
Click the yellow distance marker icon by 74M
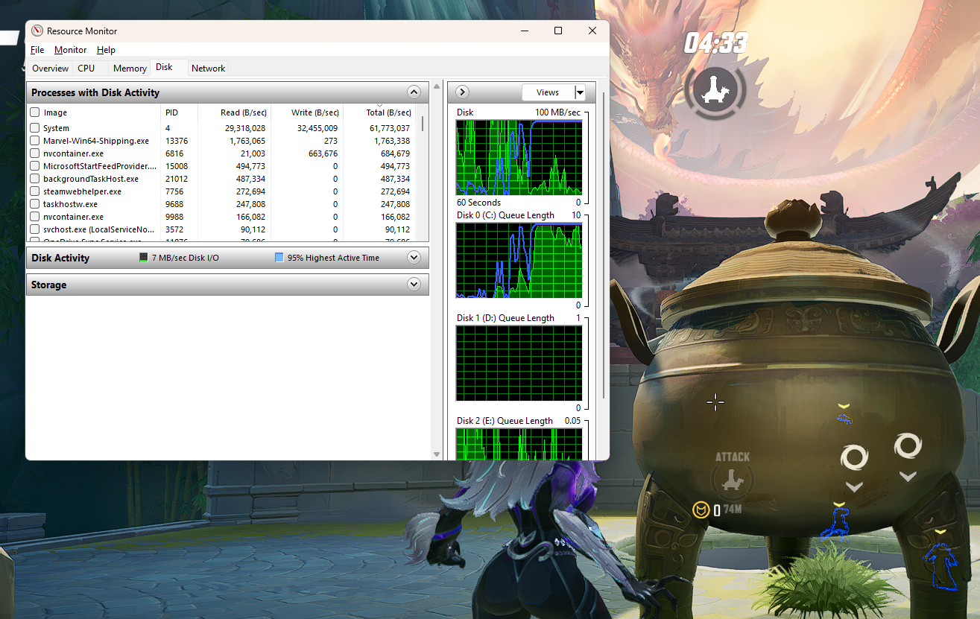tap(701, 510)
